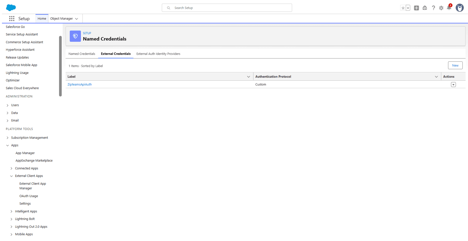Open the Setup gear icon
The image size is (468, 241).
tap(441, 8)
